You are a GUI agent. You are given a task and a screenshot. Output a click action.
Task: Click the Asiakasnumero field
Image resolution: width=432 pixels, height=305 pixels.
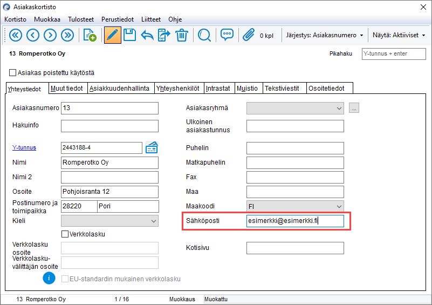[x=109, y=108]
